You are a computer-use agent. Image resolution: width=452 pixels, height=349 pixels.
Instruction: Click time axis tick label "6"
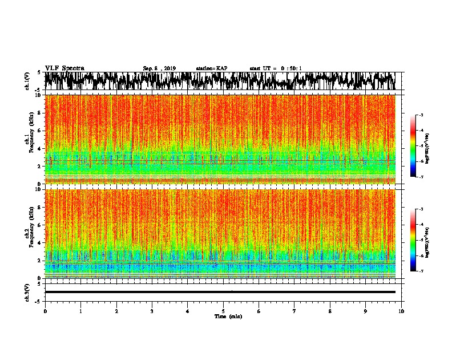coord(259,311)
